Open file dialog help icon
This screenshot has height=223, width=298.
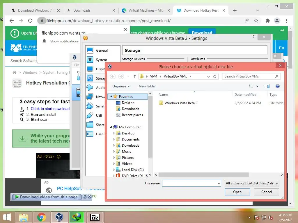point(277,86)
